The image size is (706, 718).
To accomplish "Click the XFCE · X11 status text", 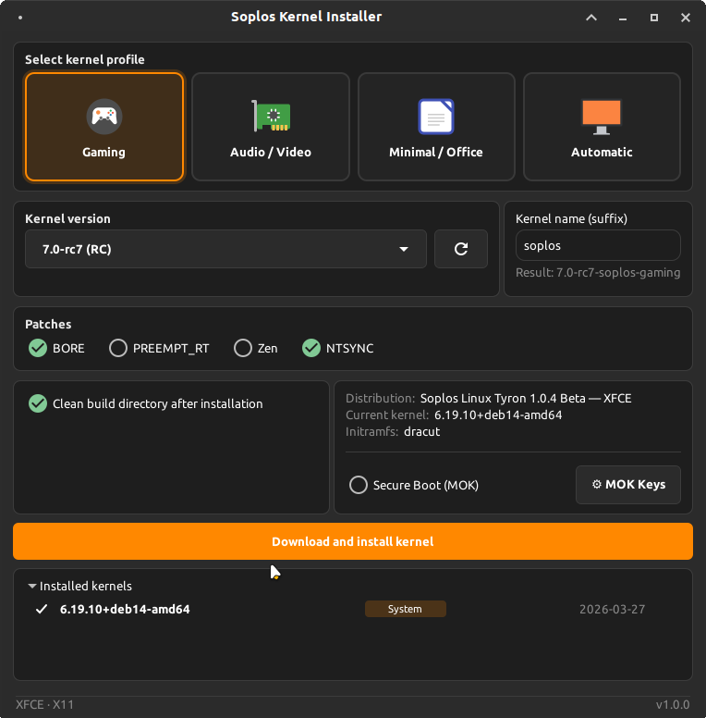I will coord(44,704).
